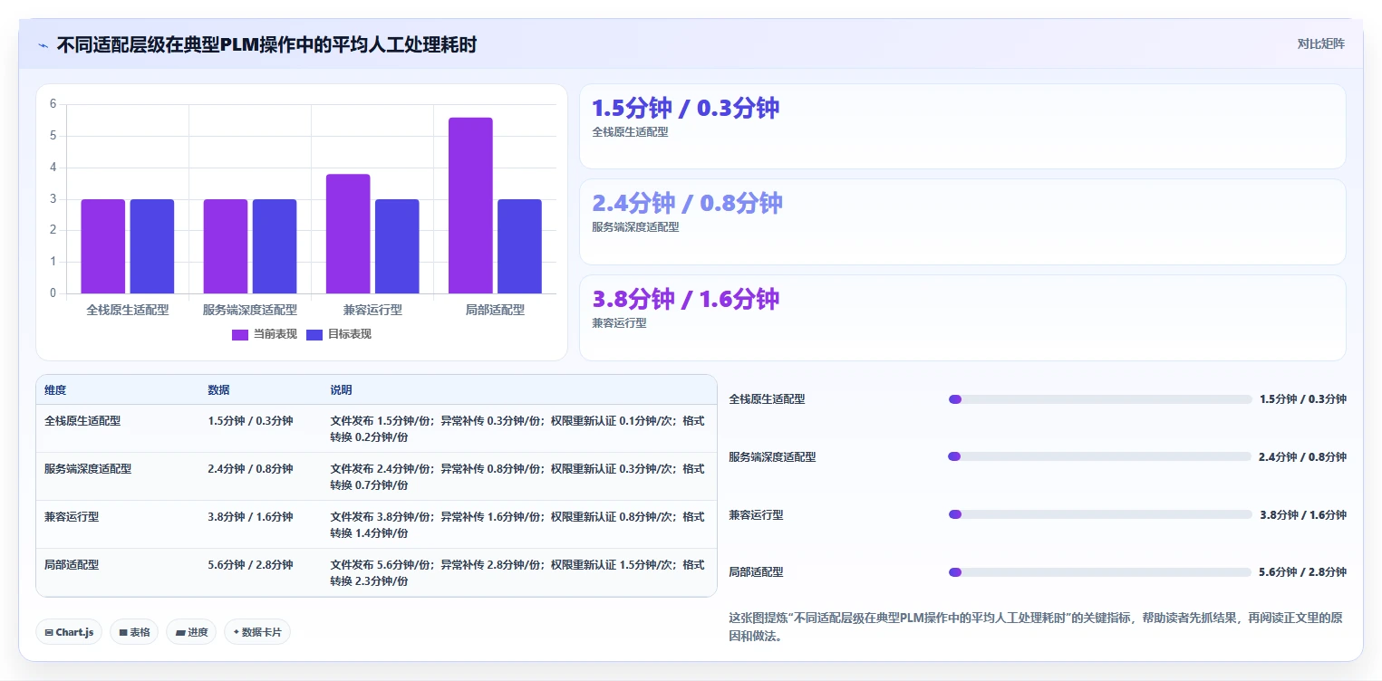1382x681 pixels.
Task: Click the 对比矩阵 label in the header
Action: coord(1321,43)
